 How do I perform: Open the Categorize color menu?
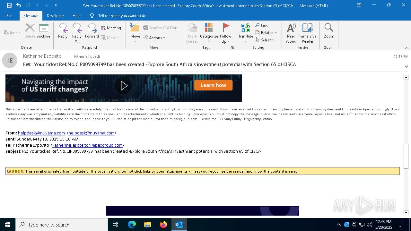coord(209,33)
